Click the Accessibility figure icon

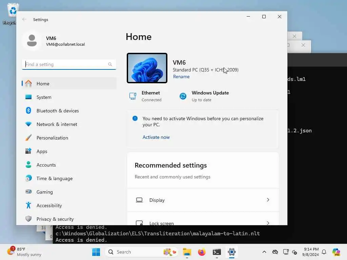tap(28, 205)
